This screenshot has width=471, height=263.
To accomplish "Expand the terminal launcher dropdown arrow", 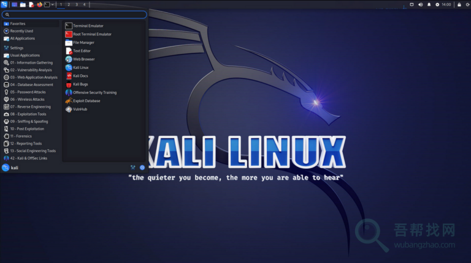I will coord(53,4).
